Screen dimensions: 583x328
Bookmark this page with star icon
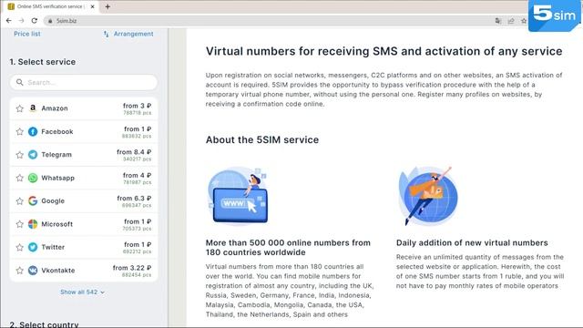pos(524,21)
